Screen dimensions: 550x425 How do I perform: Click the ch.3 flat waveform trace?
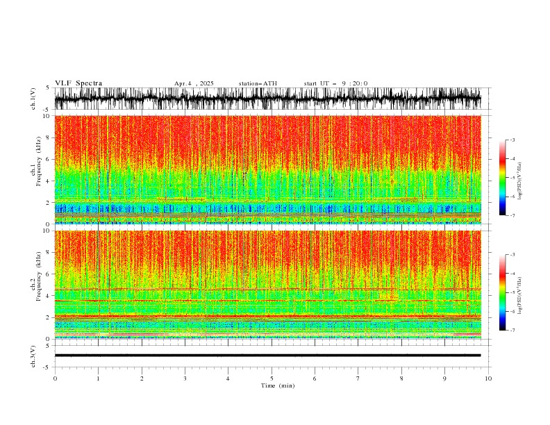[x=267, y=356]
